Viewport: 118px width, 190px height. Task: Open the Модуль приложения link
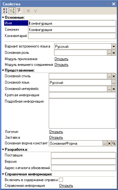click(x=61, y=59)
